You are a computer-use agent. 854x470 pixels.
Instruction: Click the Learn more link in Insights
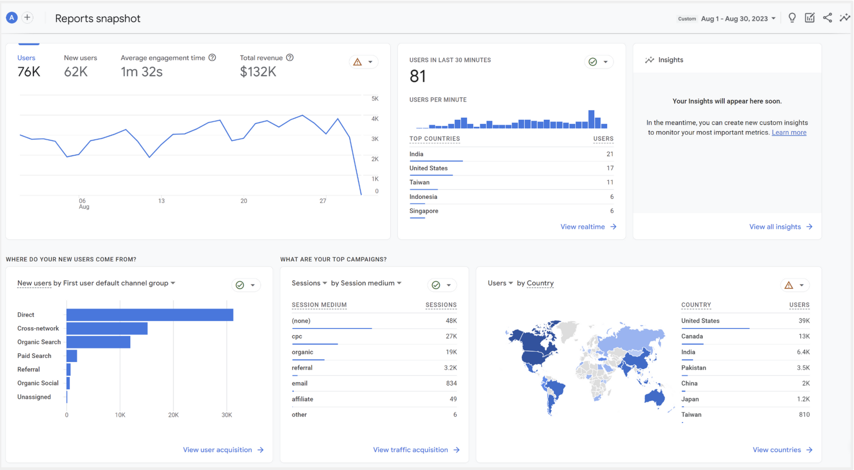pyautogui.click(x=789, y=133)
